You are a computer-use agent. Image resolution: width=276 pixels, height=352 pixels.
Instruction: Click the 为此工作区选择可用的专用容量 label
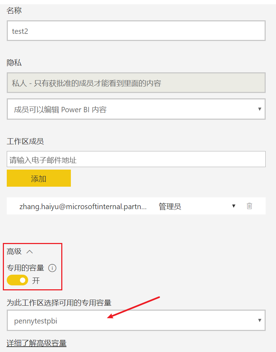tap(59, 303)
